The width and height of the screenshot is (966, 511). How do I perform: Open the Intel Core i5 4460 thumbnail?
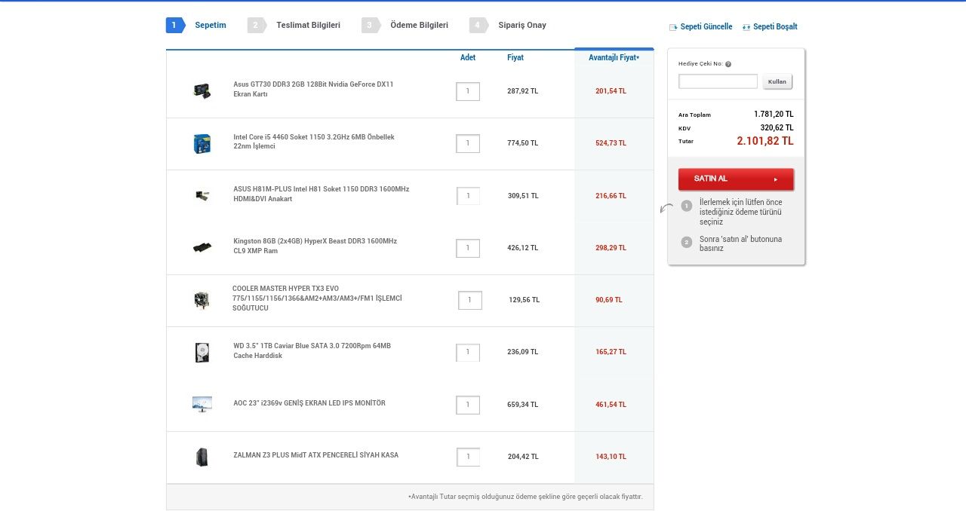point(202,143)
